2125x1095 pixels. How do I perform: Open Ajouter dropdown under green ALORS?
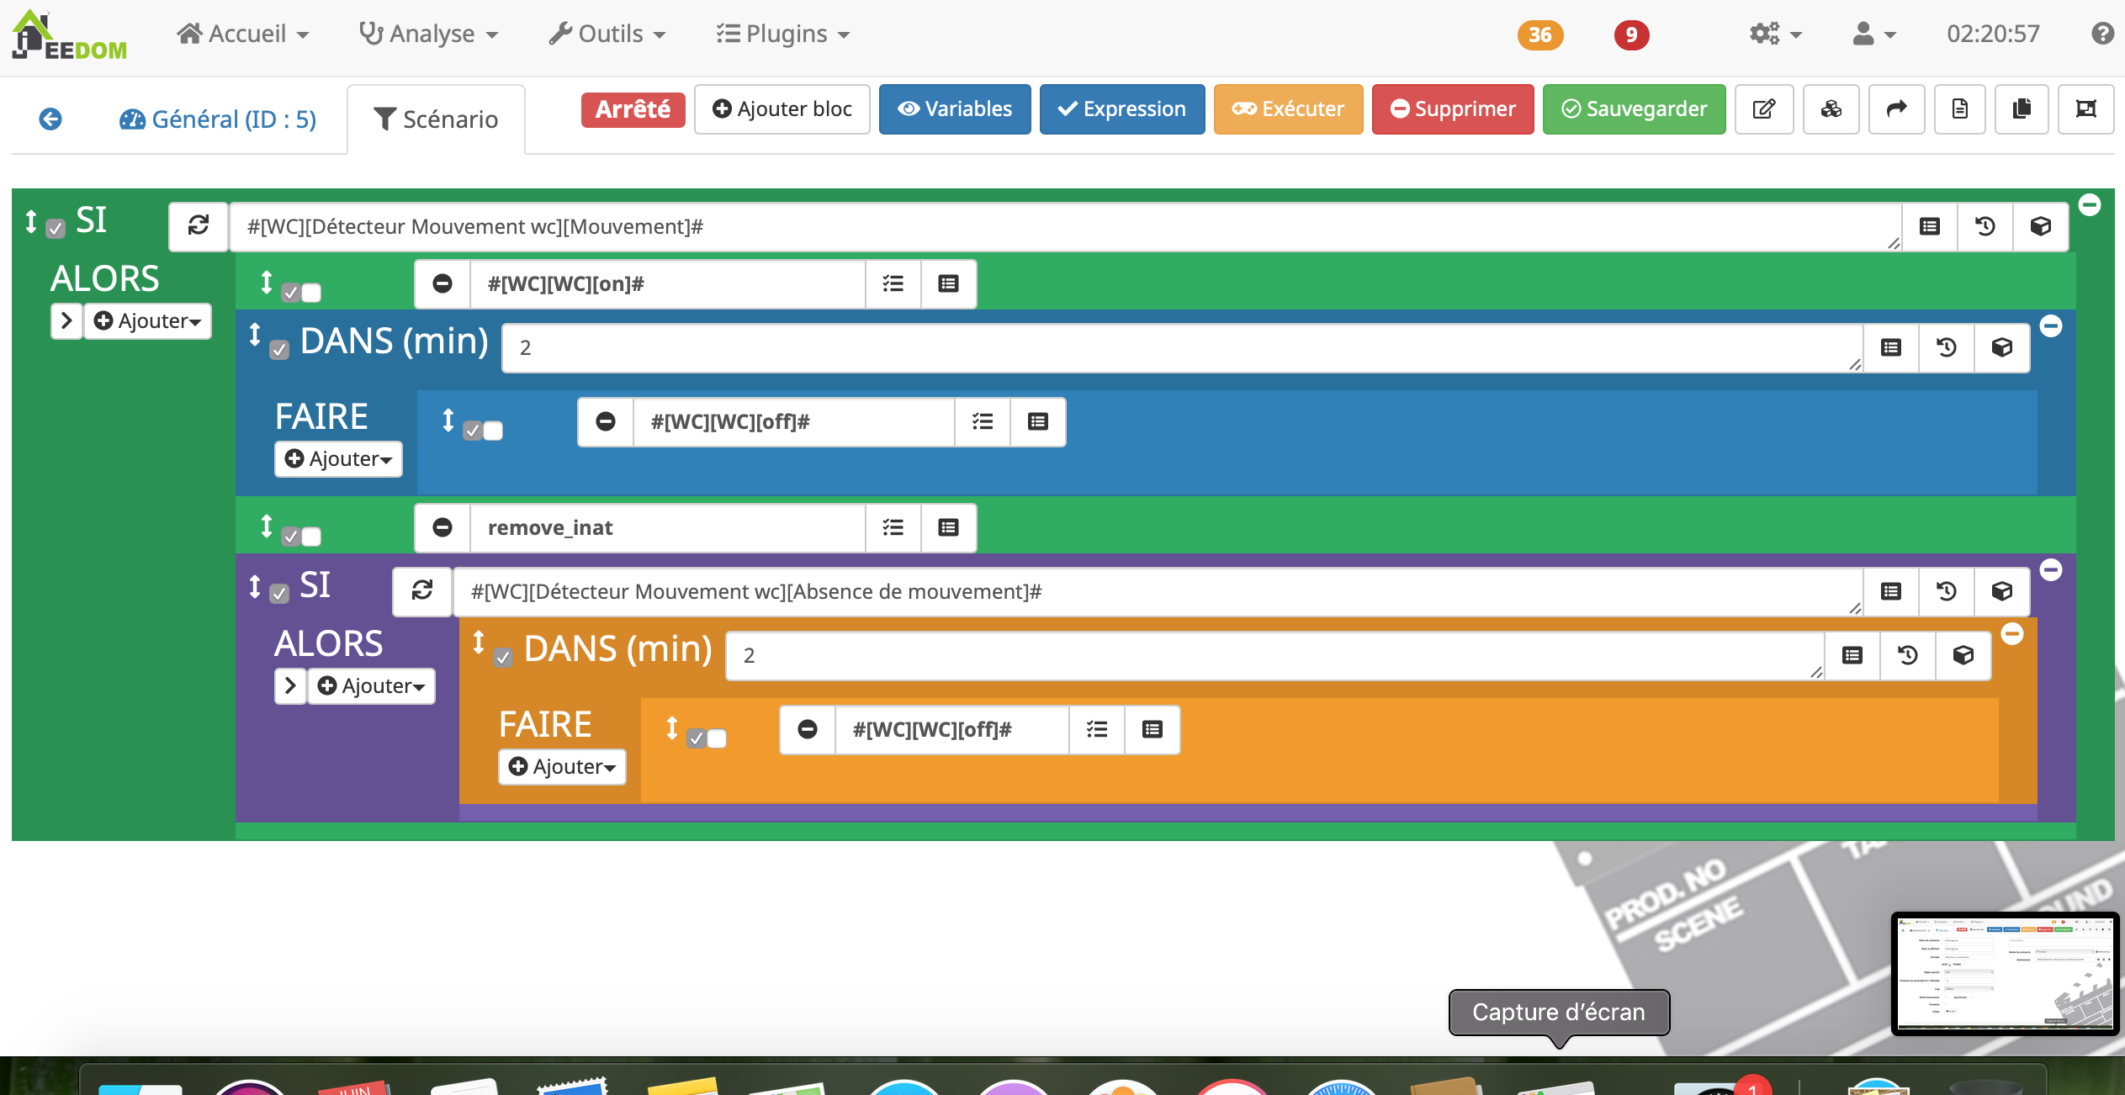(x=147, y=321)
